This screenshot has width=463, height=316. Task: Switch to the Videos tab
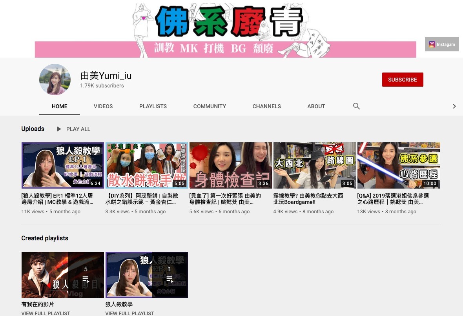click(x=103, y=106)
